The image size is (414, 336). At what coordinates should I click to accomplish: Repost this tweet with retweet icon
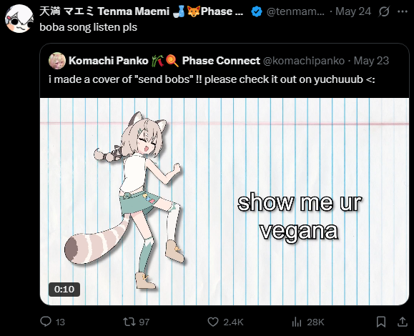pyautogui.click(x=129, y=322)
